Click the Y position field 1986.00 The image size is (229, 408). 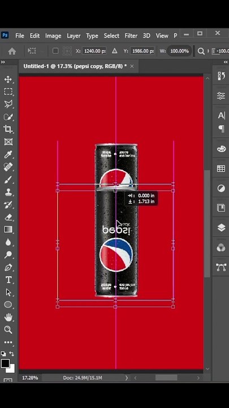(x=142, y=51)
